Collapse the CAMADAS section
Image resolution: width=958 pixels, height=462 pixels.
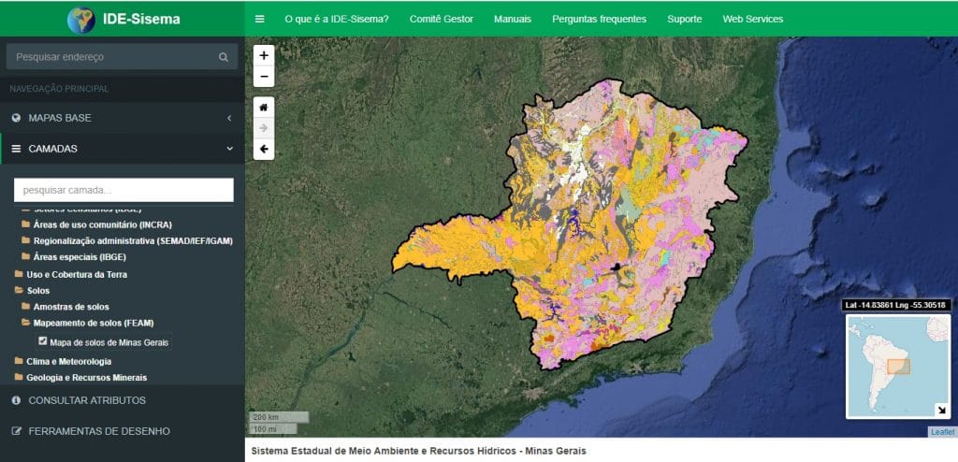122,149
